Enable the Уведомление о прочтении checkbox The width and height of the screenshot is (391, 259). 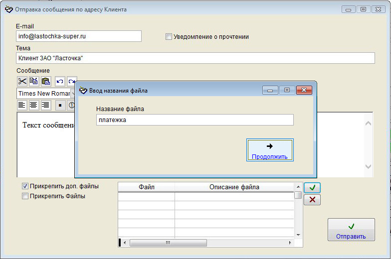[169, 37]
